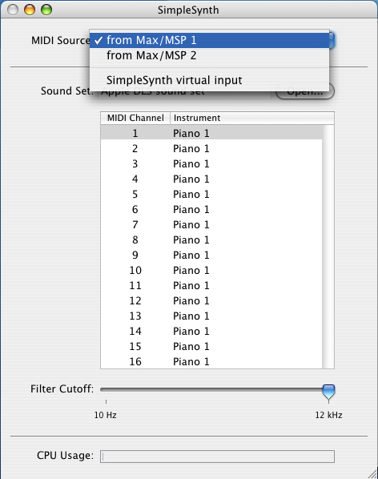
Task: Select MIDI channel 2 Piano 1 row
Action: click(x=211, y=148)
